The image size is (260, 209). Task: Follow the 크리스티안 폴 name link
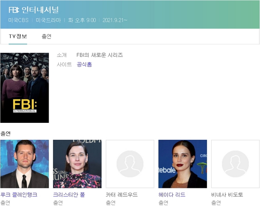69,195
